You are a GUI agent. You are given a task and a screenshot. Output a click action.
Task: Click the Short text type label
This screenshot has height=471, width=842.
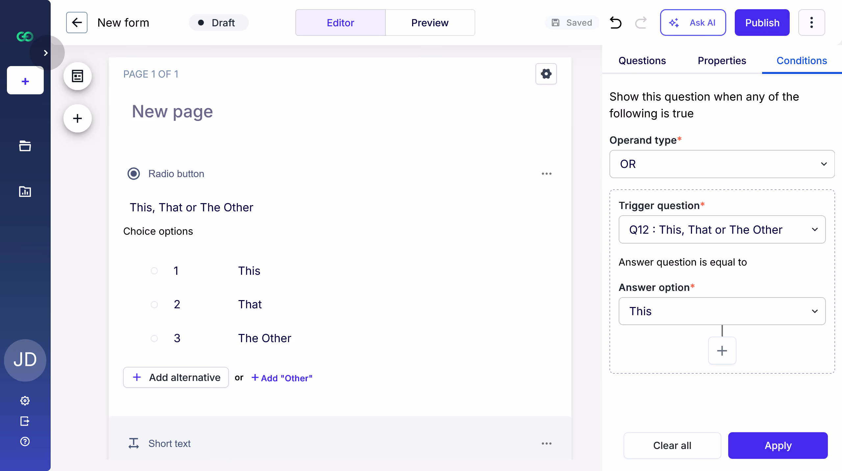point(169,443)
